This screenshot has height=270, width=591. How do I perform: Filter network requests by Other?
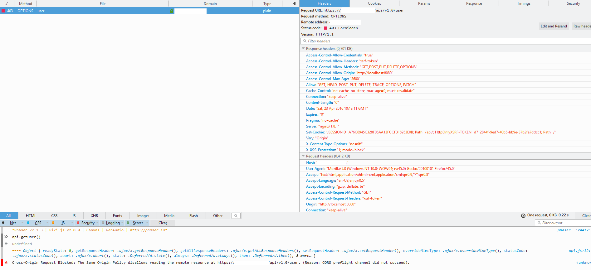(218, 216)
